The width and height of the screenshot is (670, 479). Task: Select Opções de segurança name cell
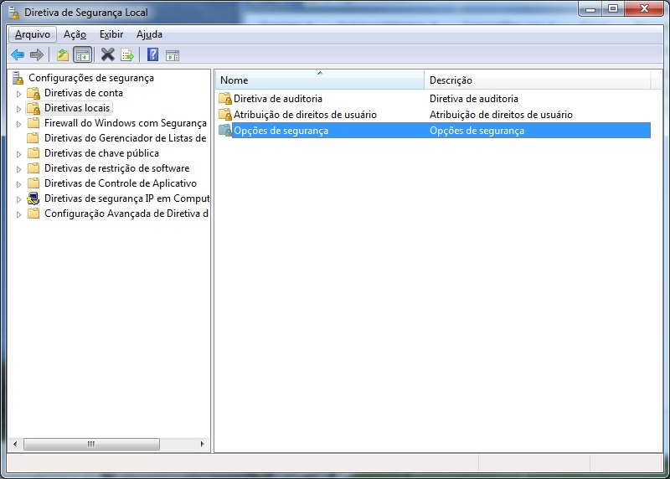click(281, 131)
